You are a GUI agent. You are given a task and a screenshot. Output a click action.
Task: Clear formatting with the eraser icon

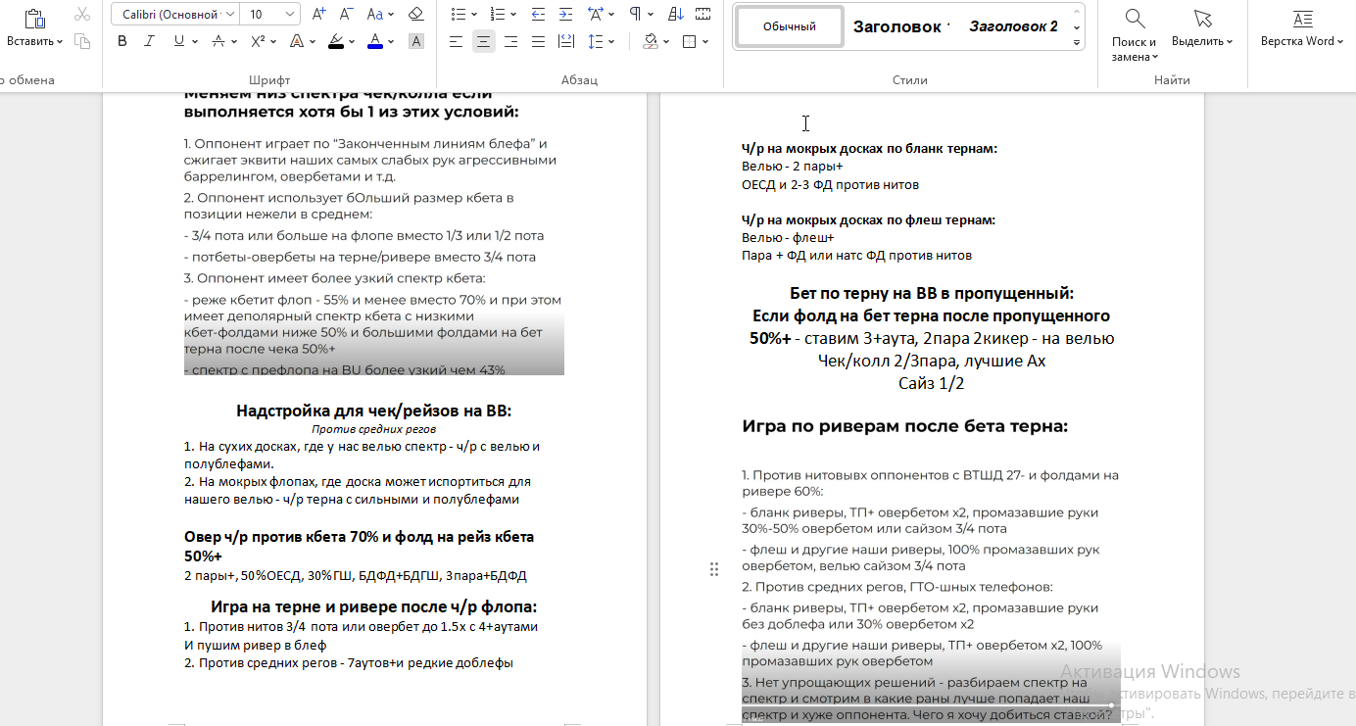[x=415, y=15]
